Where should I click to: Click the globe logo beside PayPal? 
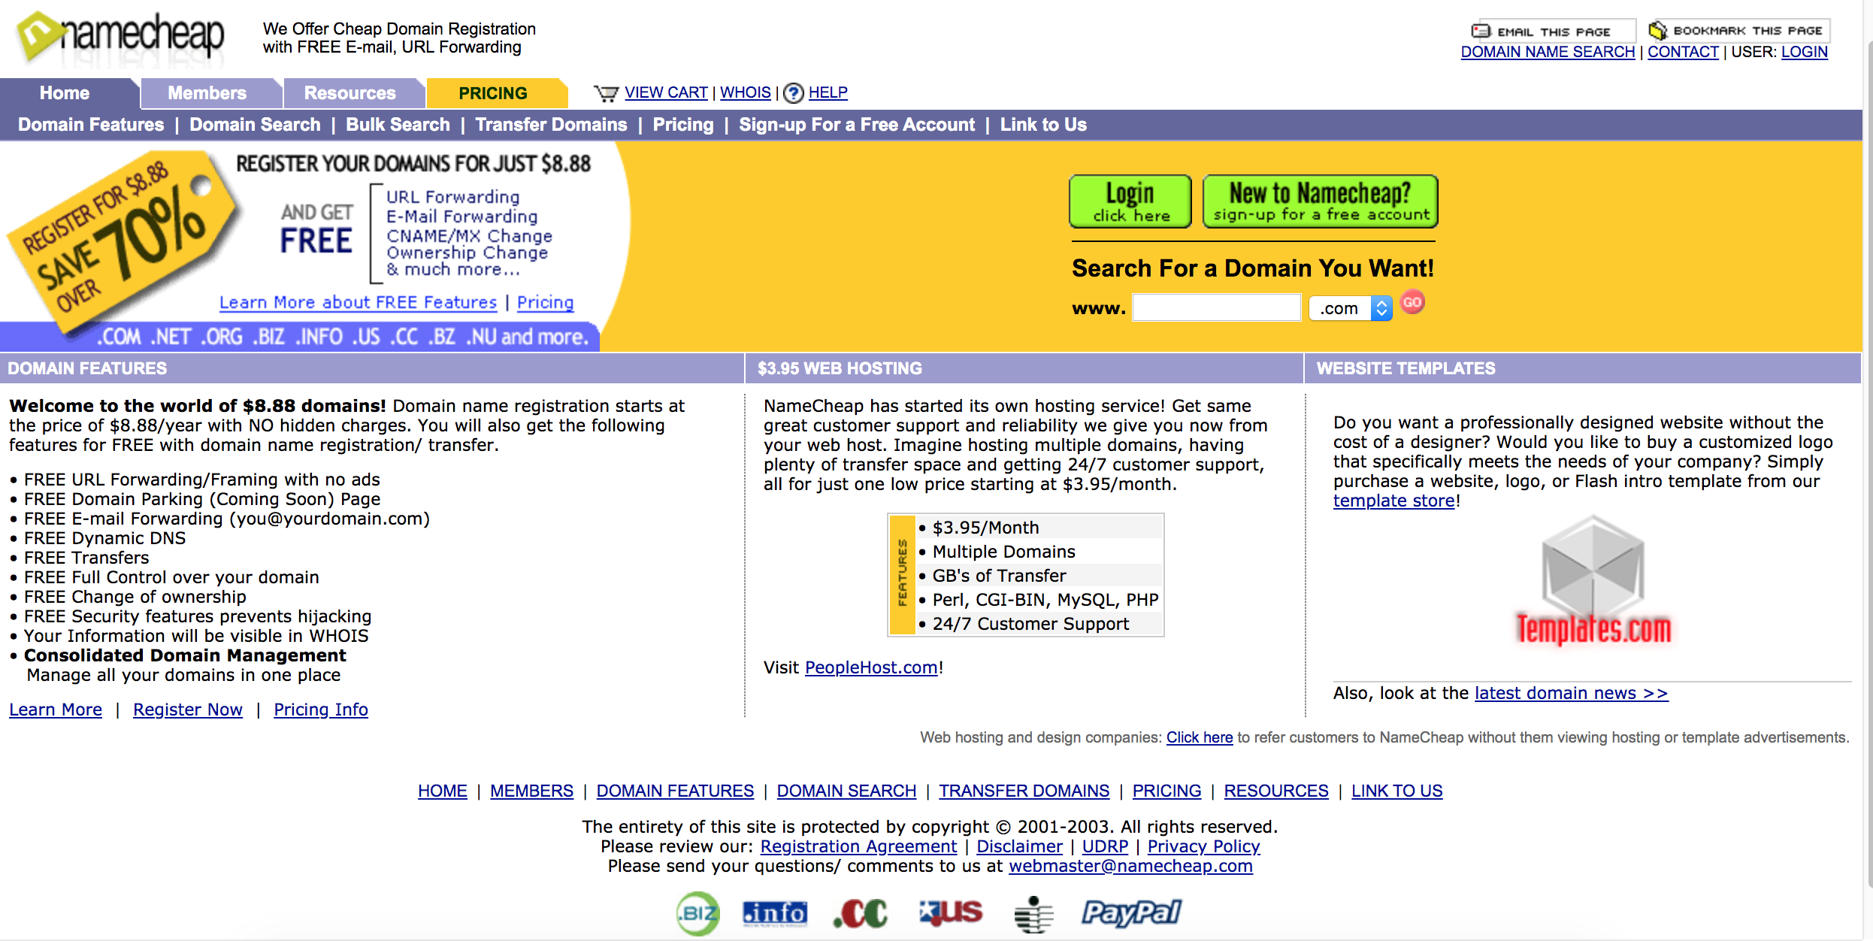pos(1034,914)
